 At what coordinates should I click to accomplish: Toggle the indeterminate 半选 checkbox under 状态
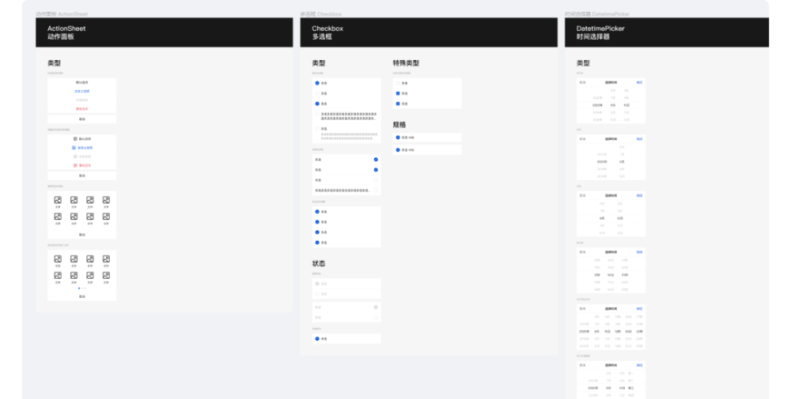click(317, 339)
